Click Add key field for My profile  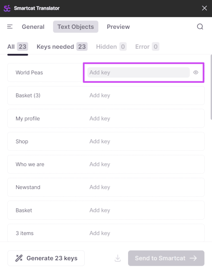pyautogui.click(x=138, y=119)
